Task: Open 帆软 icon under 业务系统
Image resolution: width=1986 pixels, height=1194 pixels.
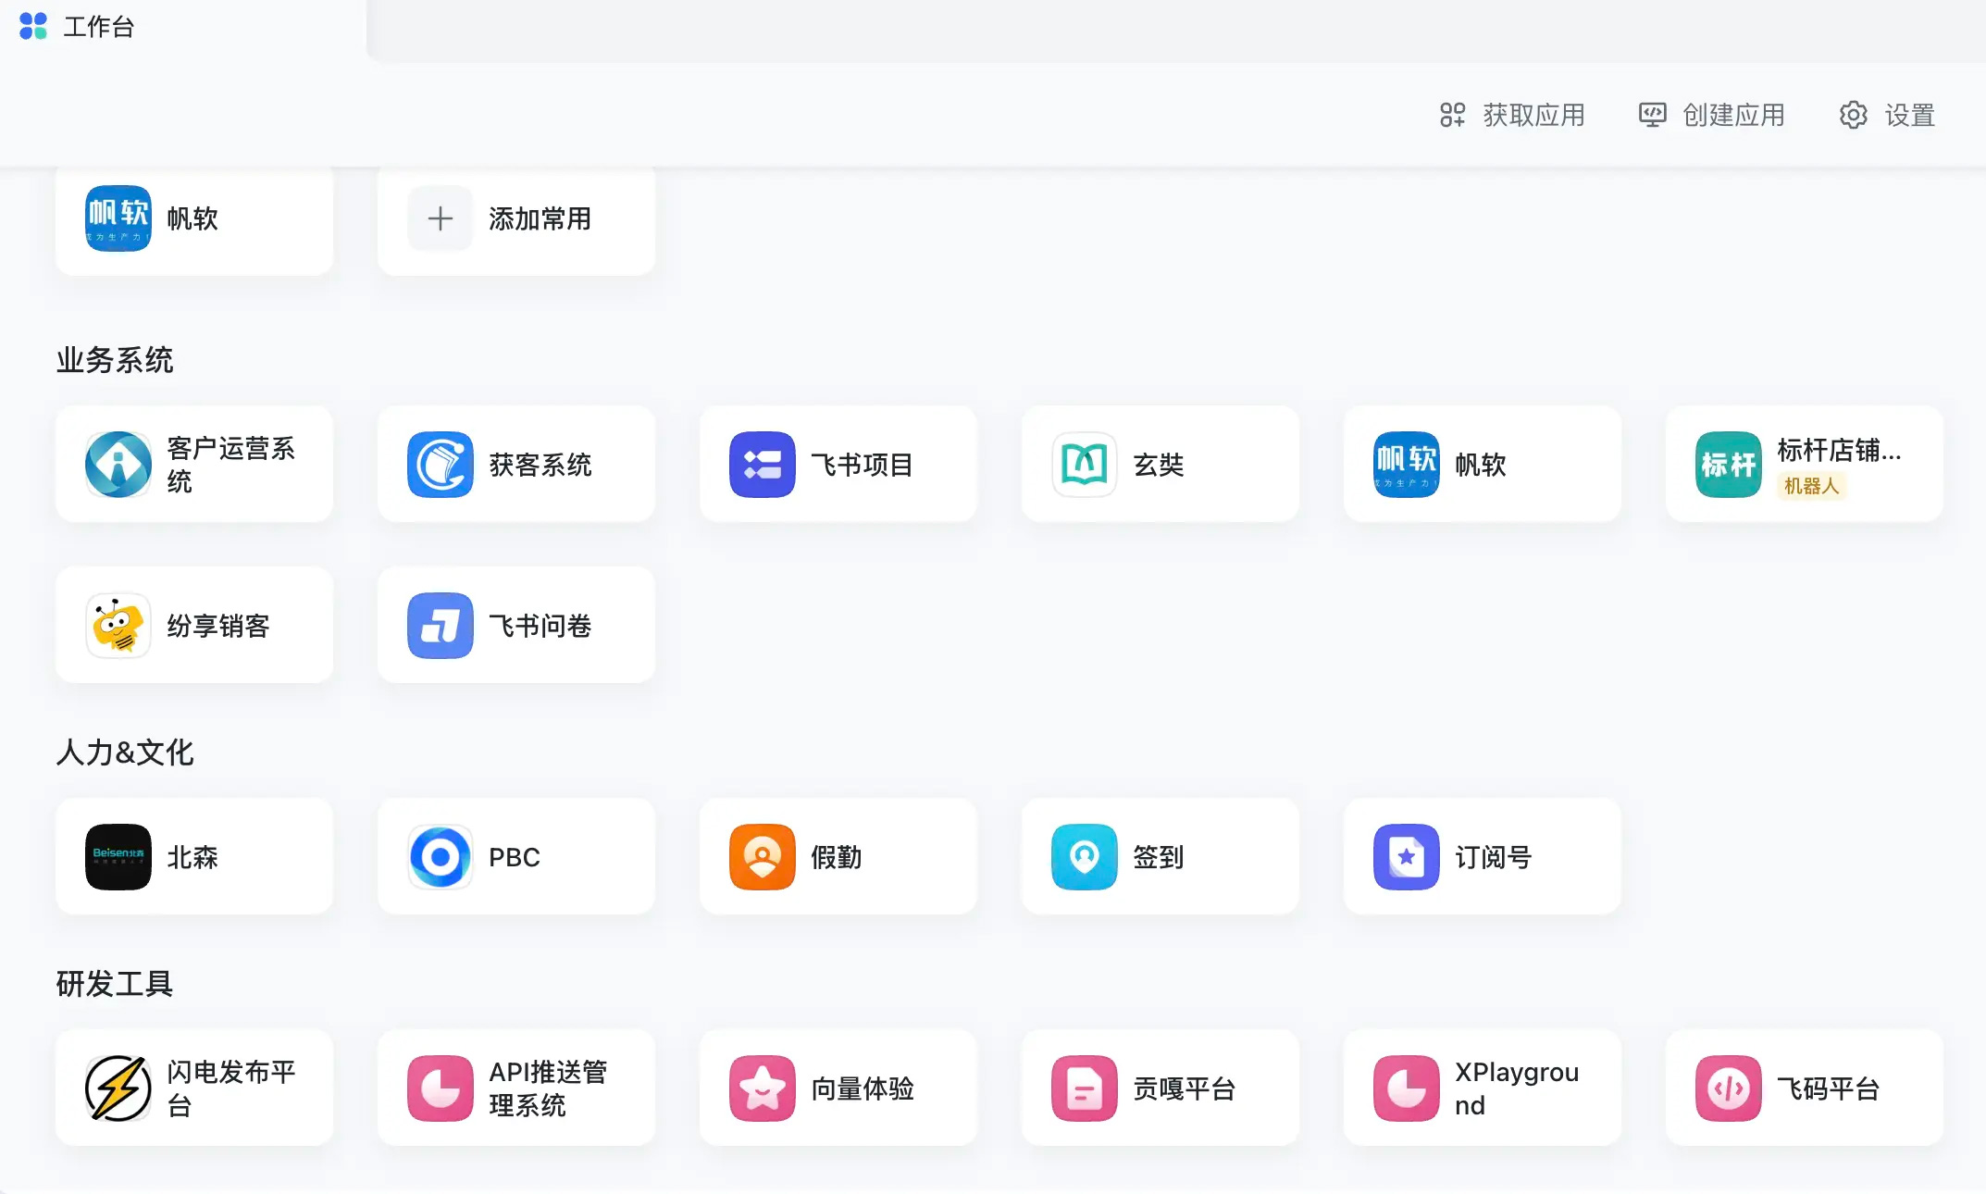Action: point(1407,465)
